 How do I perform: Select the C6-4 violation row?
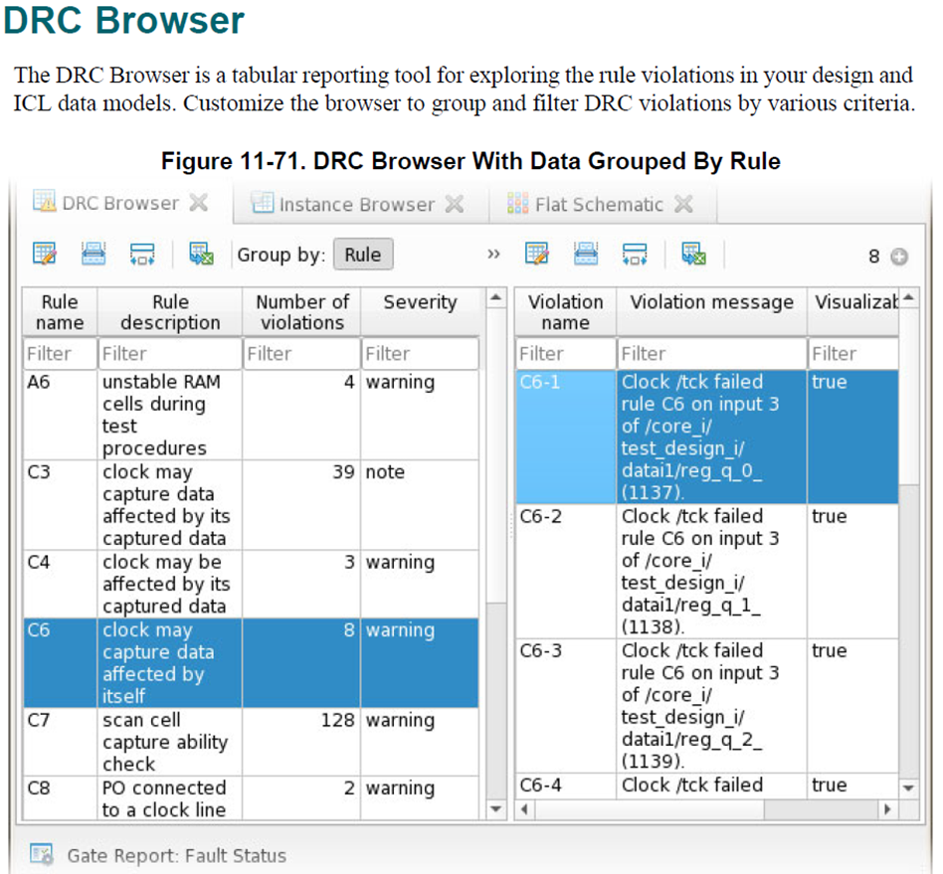coord(707,786)
